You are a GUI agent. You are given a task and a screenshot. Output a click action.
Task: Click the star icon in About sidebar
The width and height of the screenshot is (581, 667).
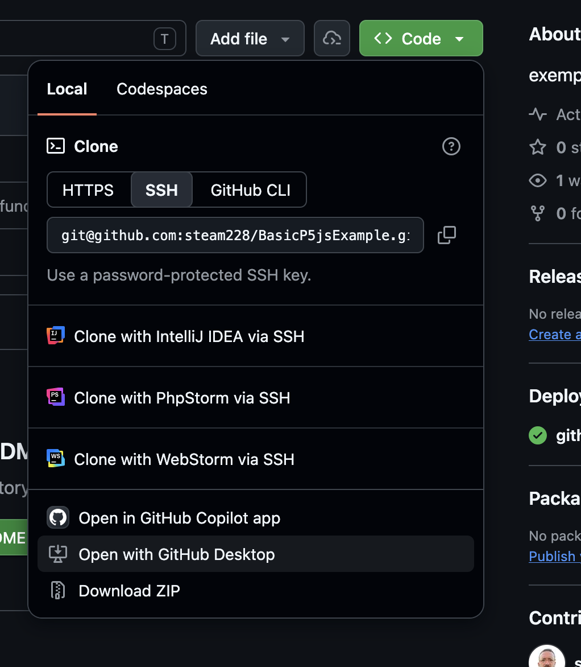(x=538, y=147)
